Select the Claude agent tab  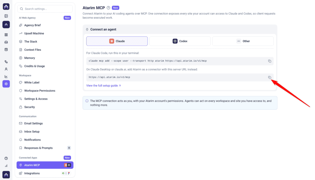pos(117,41)
